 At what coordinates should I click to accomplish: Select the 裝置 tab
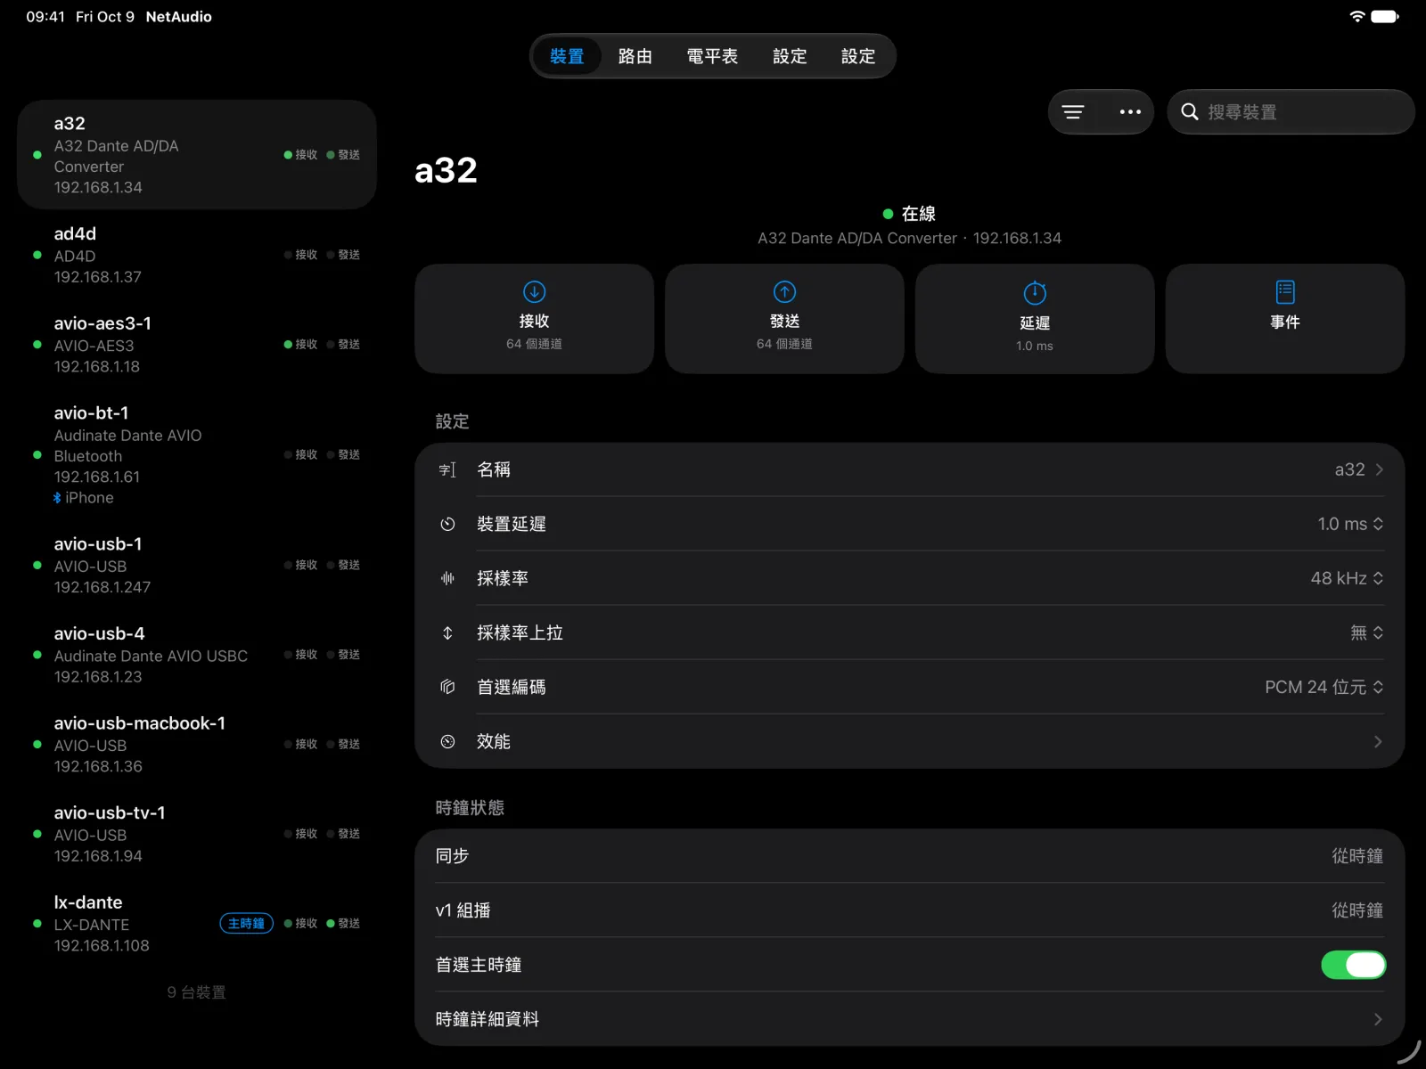[567, 56]
